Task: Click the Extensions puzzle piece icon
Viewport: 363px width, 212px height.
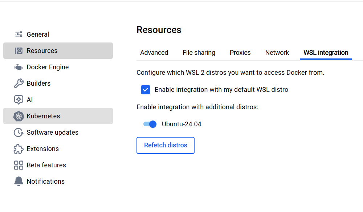Action: [19, 149]
